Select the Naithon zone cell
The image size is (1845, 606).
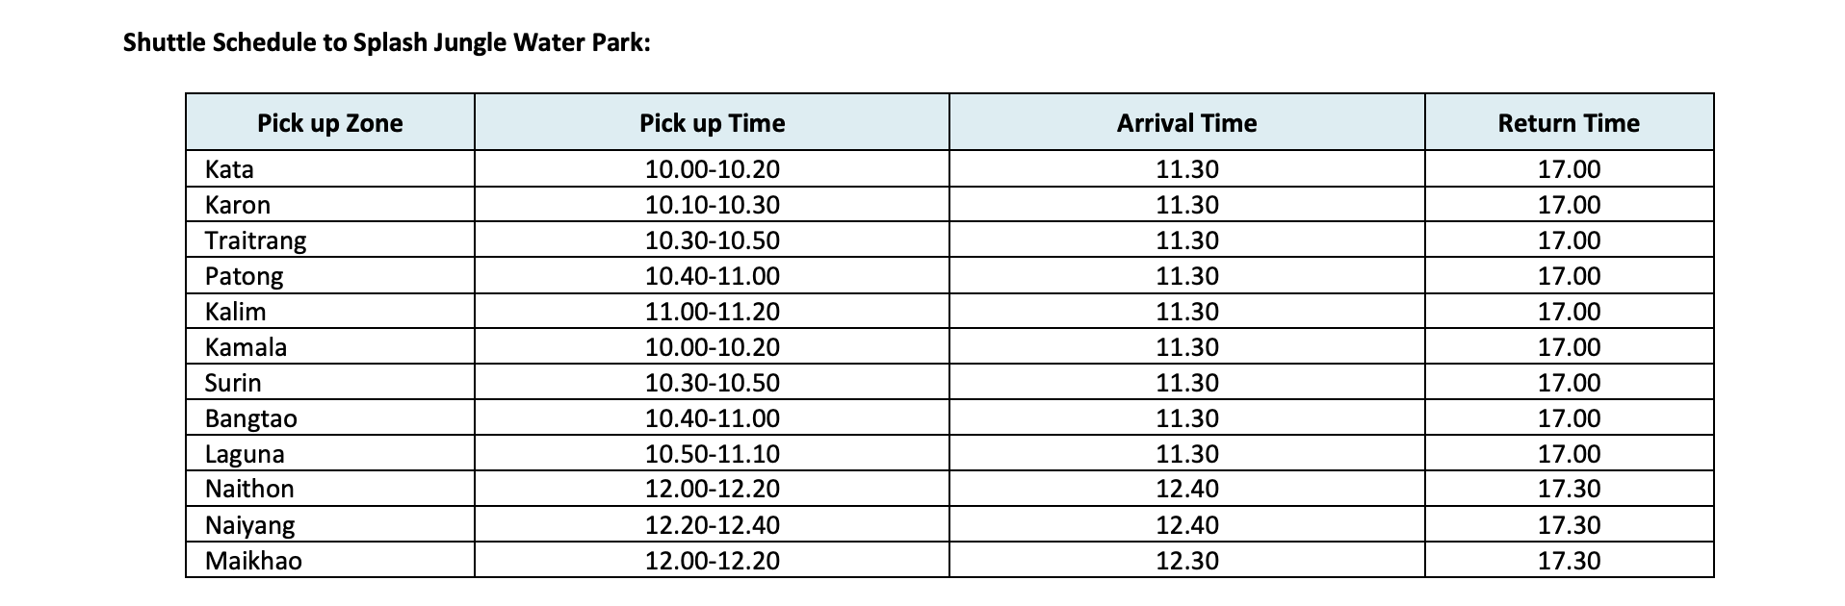pos(249,489)
